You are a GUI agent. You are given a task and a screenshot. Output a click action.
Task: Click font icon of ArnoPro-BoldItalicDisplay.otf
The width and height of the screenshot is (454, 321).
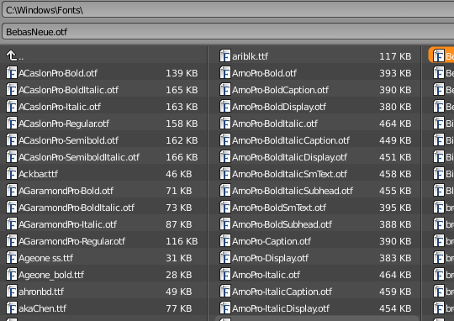[x=225, y=156]
